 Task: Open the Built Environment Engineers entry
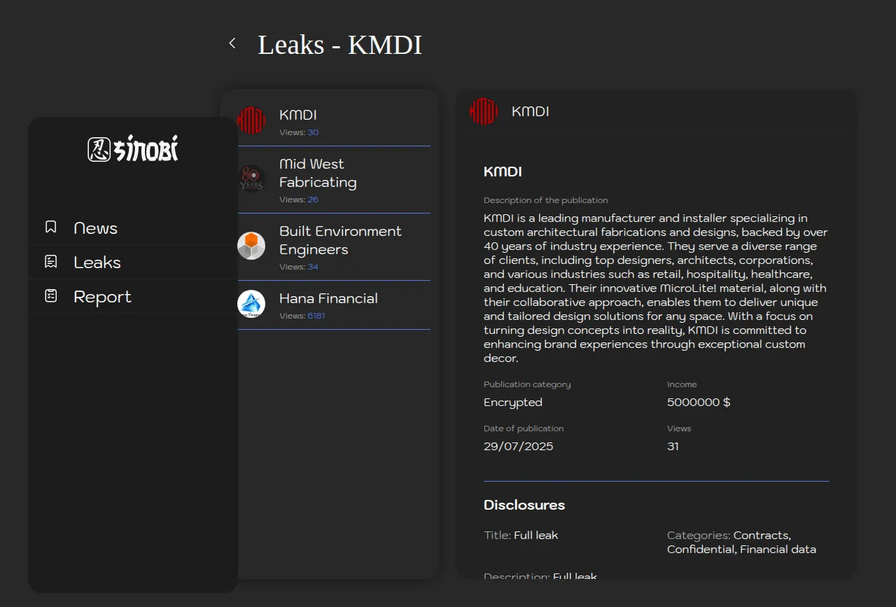340,240
